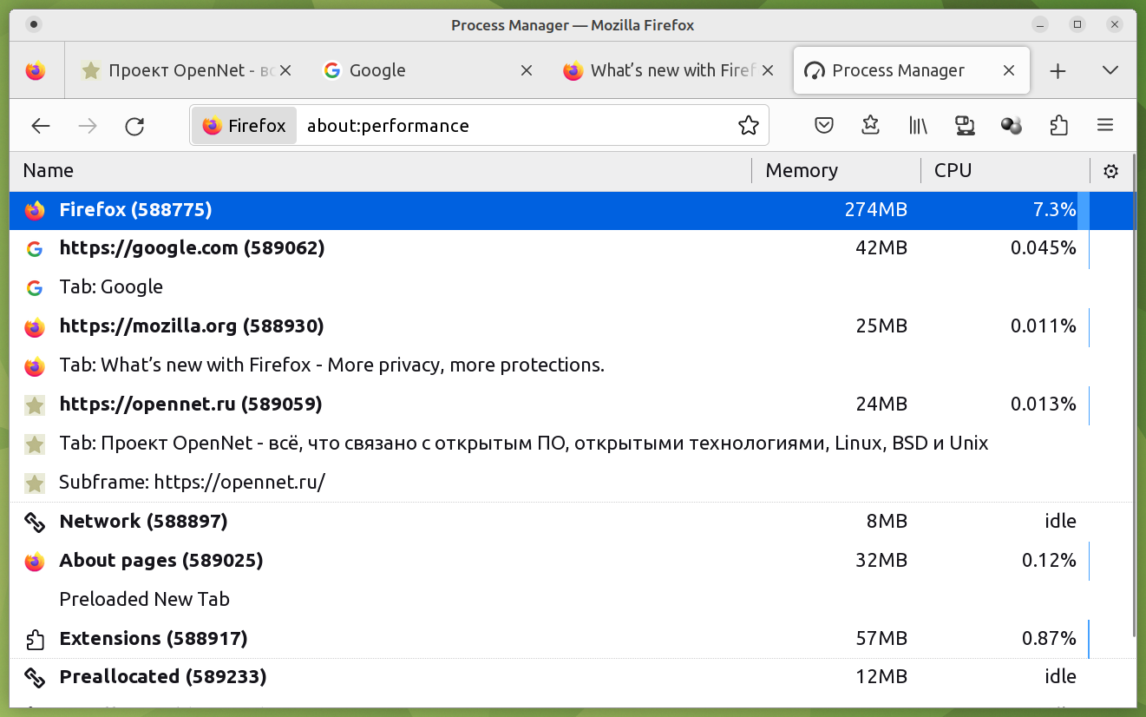Switch to What's new with Firefox tab

[659, 71]
